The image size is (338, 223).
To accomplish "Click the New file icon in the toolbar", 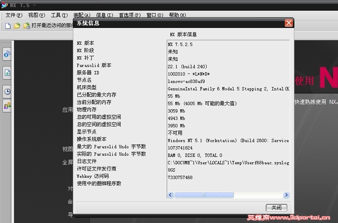I will coord(8,26).
